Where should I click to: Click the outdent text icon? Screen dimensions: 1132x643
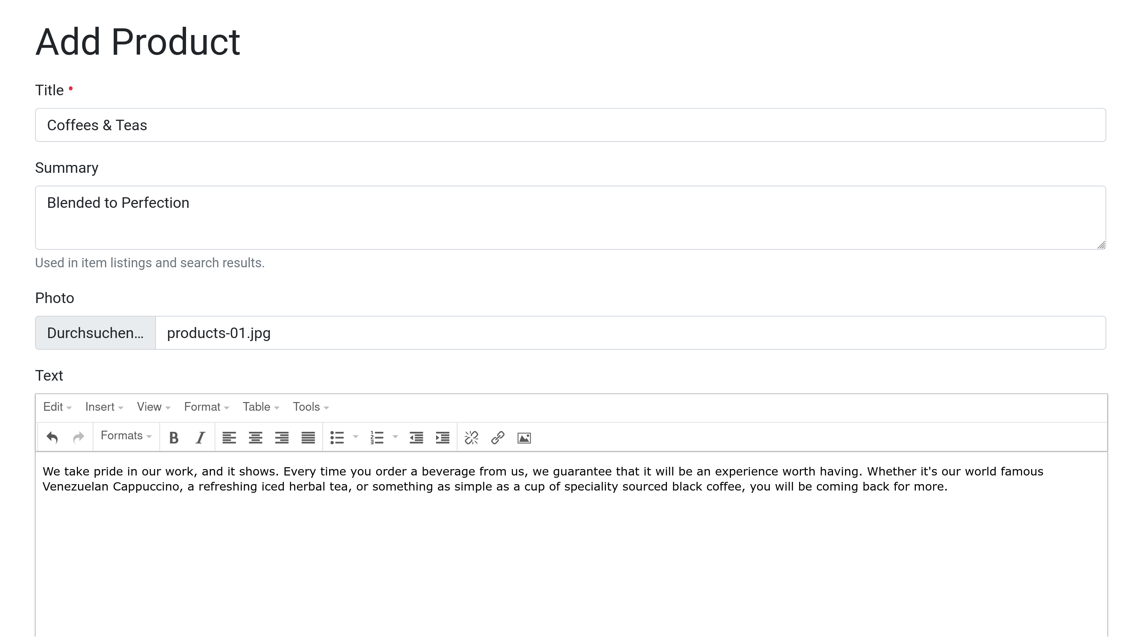[416, 438]
